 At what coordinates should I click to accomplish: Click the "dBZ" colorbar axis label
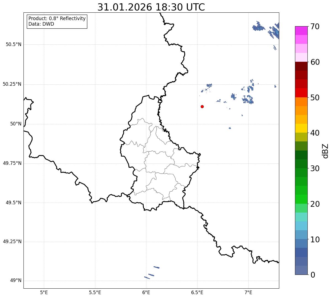click(x=325, y=151)
